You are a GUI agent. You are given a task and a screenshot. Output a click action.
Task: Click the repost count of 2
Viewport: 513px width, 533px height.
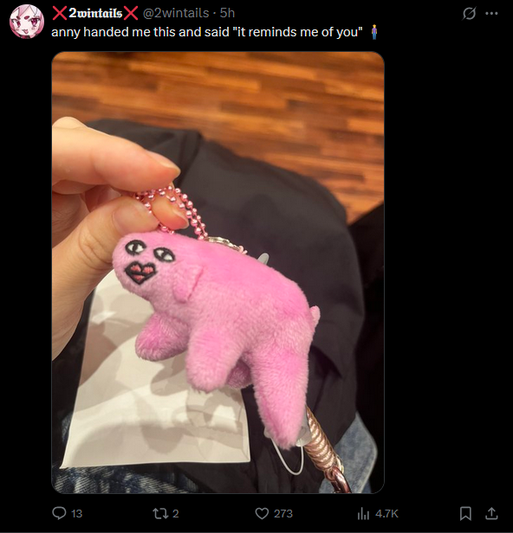coord(175,513)
